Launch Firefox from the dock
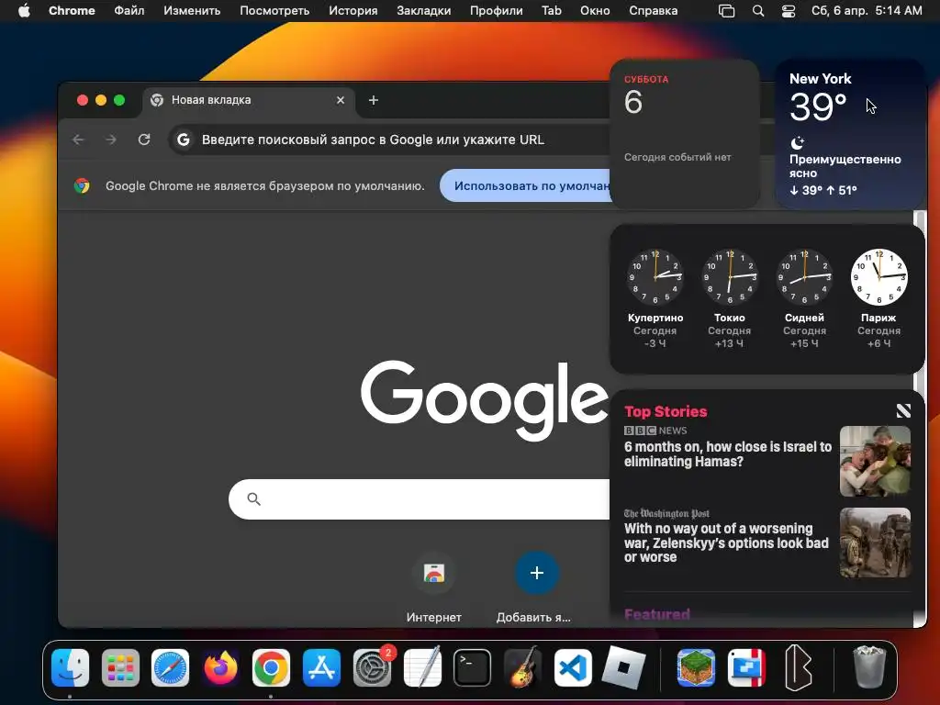The image size is (940, 705). (220, 667)
